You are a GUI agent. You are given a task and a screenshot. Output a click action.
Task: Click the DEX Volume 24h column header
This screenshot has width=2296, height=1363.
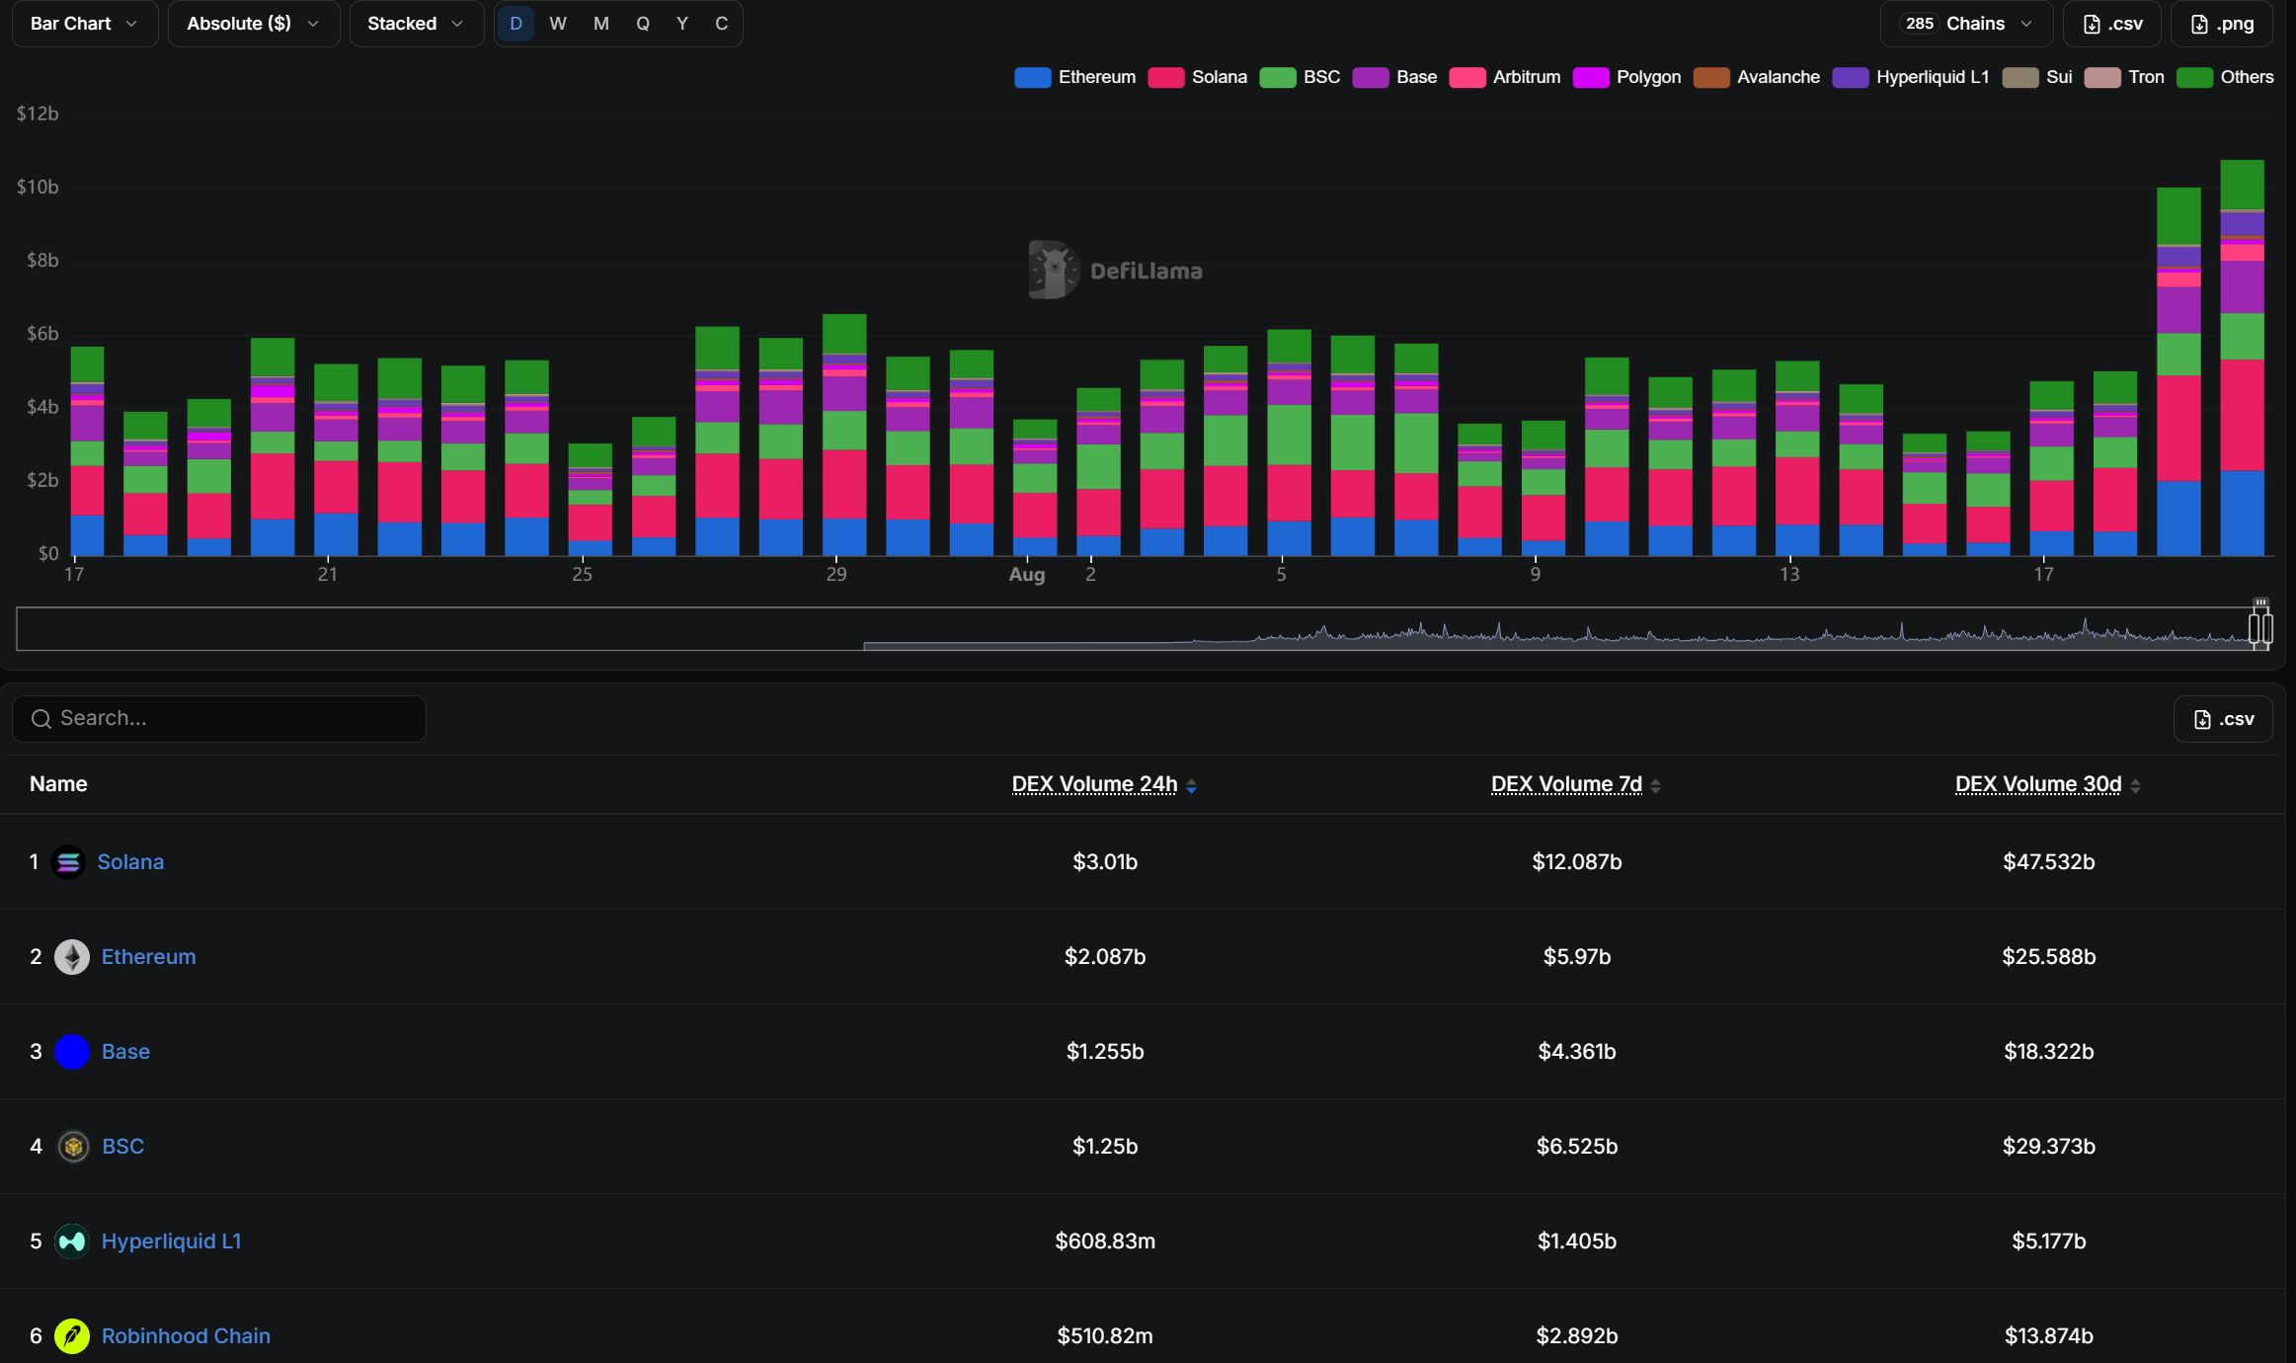pos(1094,784)
